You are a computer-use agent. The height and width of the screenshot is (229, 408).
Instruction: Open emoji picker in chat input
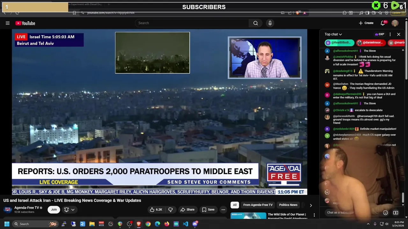385,212
